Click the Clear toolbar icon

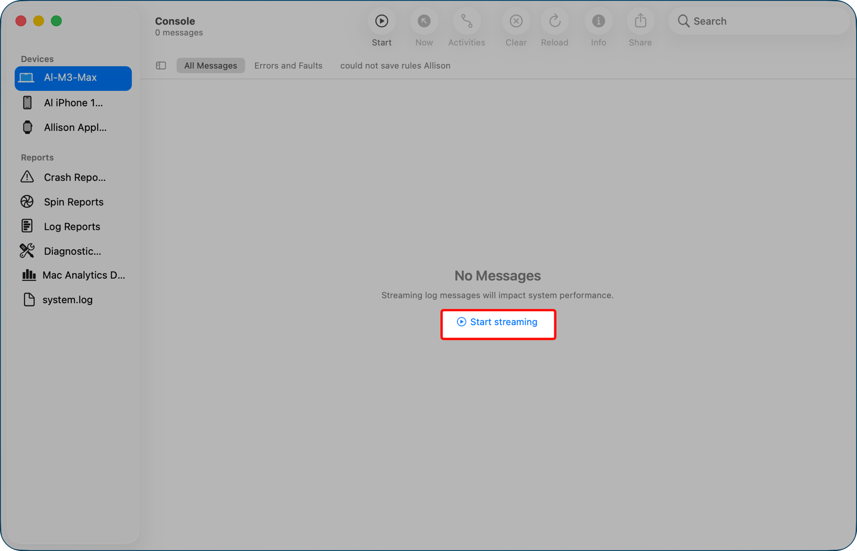516,21
